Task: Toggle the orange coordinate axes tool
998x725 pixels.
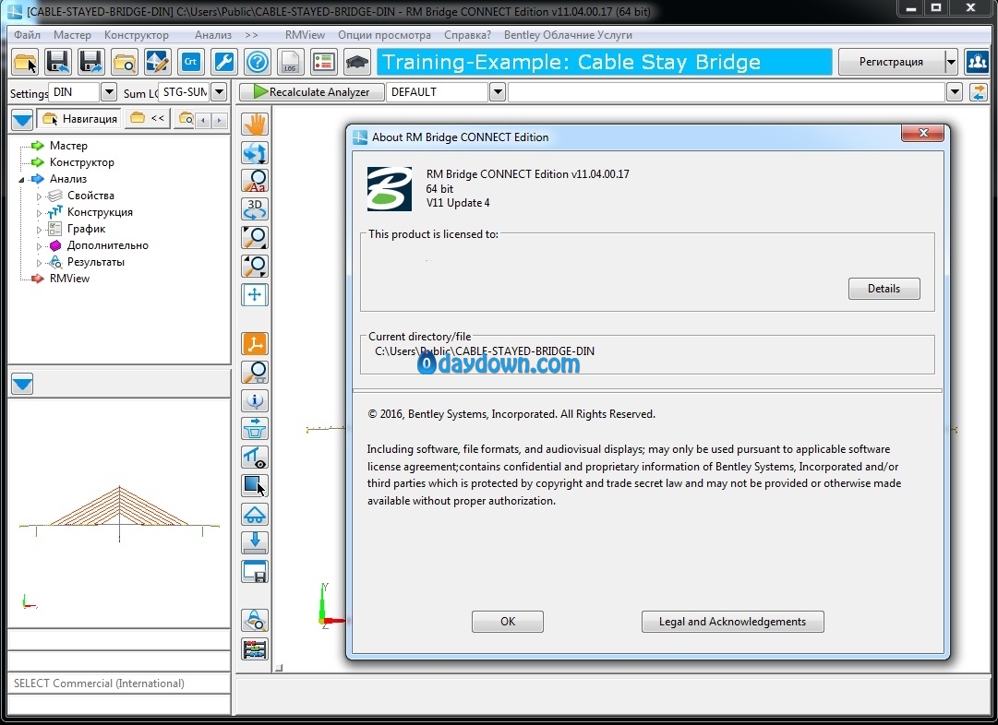Action: (x=255, y=344)
